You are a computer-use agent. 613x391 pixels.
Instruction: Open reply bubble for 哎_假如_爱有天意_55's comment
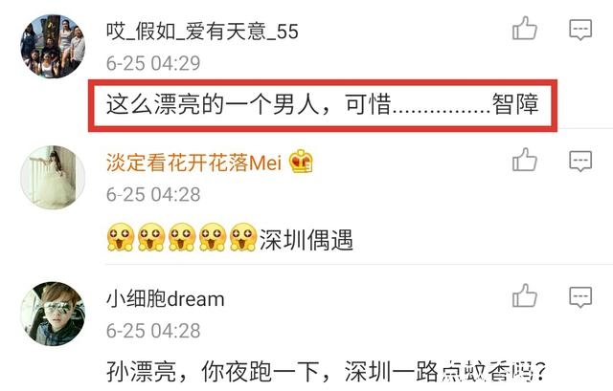580,30
